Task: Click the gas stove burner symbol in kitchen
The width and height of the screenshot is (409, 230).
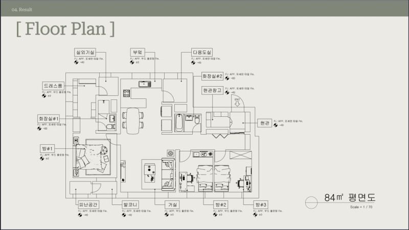Action: point(126,93)
